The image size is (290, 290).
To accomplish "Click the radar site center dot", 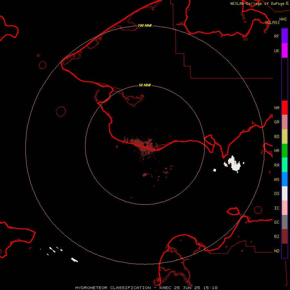I will pyautogui.click(x=145, y=145).
